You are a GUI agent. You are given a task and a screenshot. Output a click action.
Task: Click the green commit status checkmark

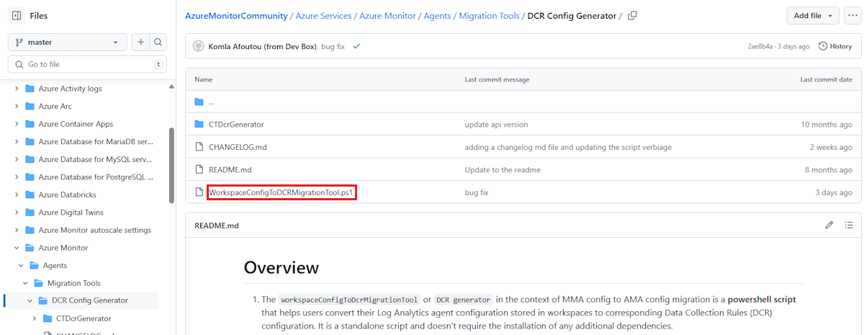point(356,46)
